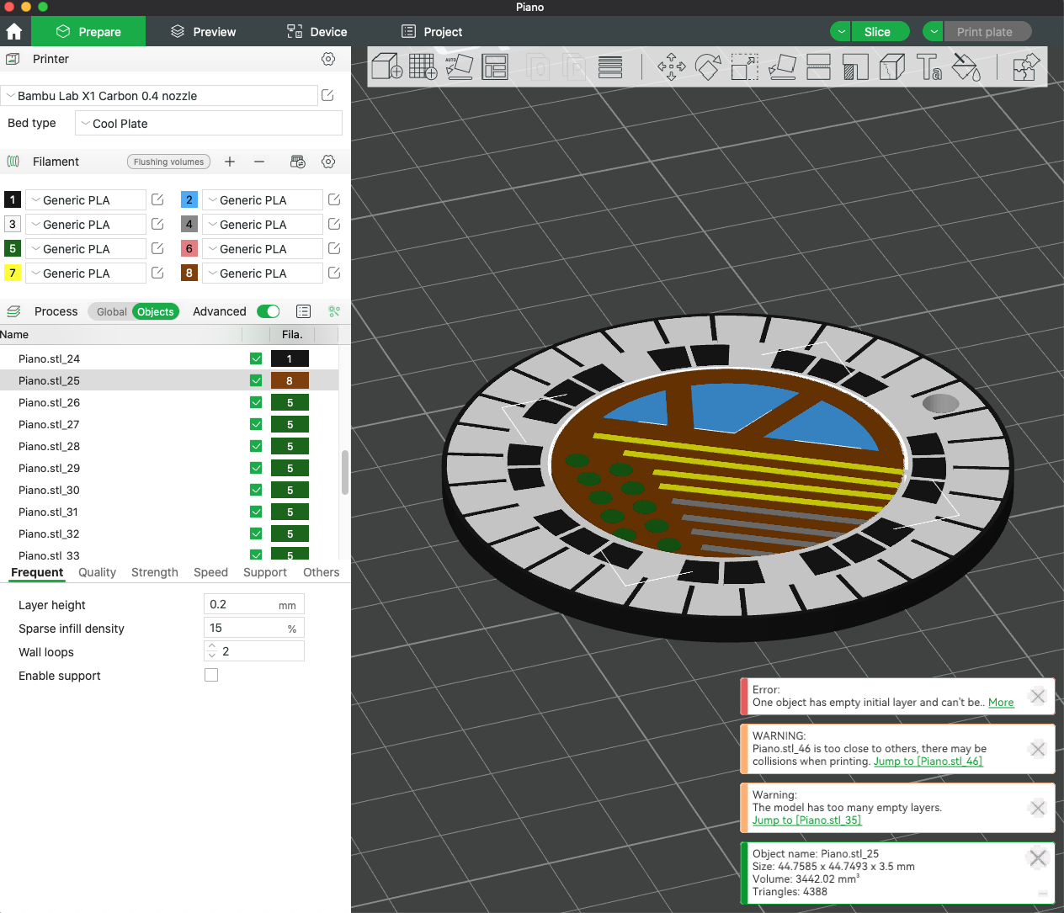Screen dimensions: 1064x913
Task: Activate the Move tool in toolbar
Action: [671, 66]
